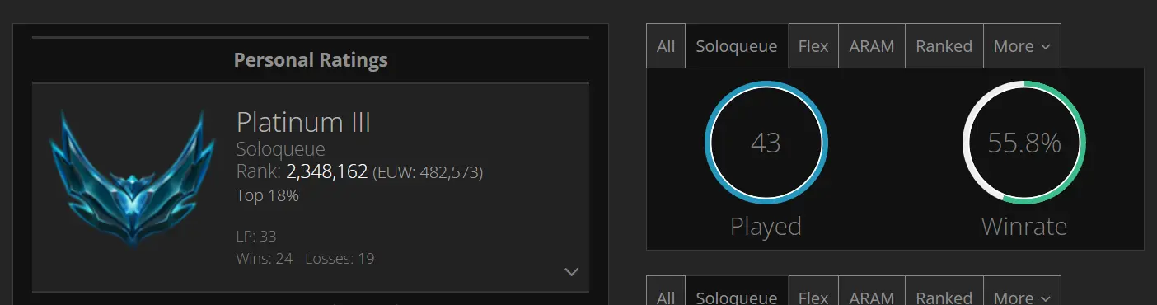1157x305 pixels.
Task: Select the lower ARAM tab
Action: click(872, 294)
